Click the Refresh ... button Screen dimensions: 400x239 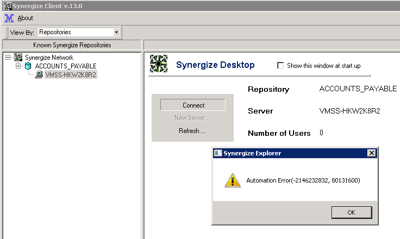192,131
